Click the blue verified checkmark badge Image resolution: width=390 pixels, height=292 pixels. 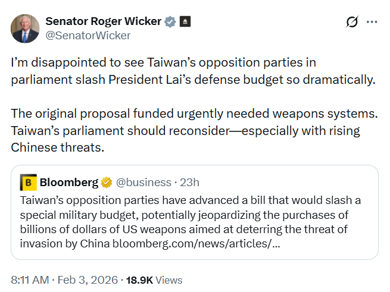tap(170, 22)
